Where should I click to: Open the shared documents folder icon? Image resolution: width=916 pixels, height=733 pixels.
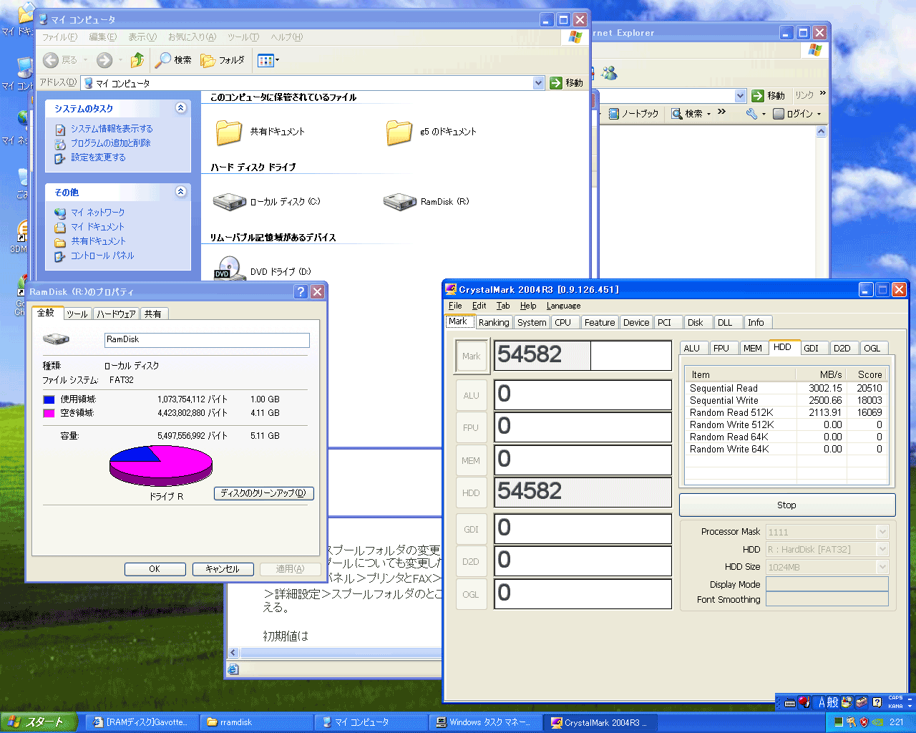(x=229, y=132)
